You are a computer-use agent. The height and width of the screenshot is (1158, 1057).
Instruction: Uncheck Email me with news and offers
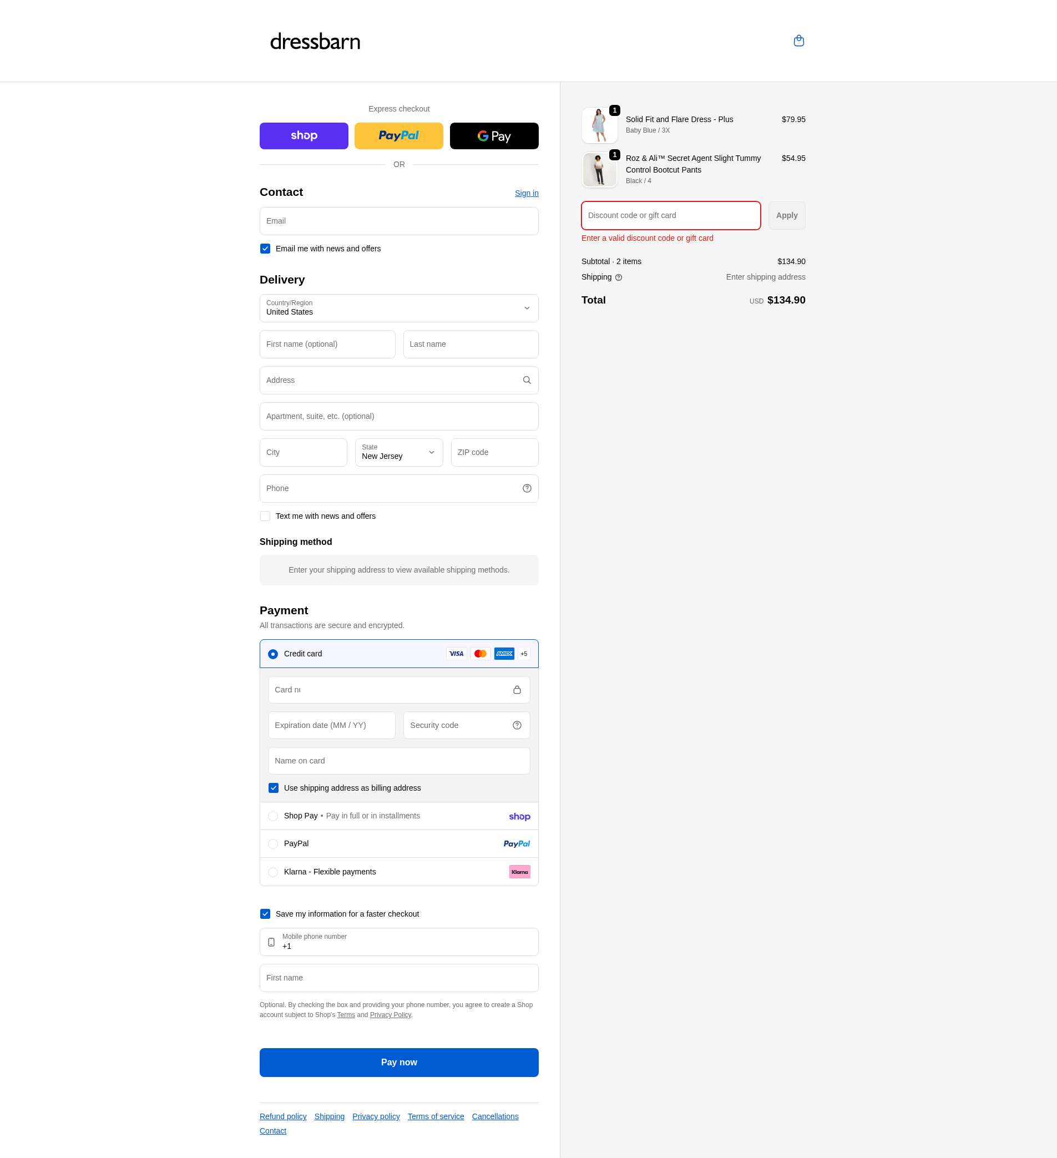coord(265,249)
